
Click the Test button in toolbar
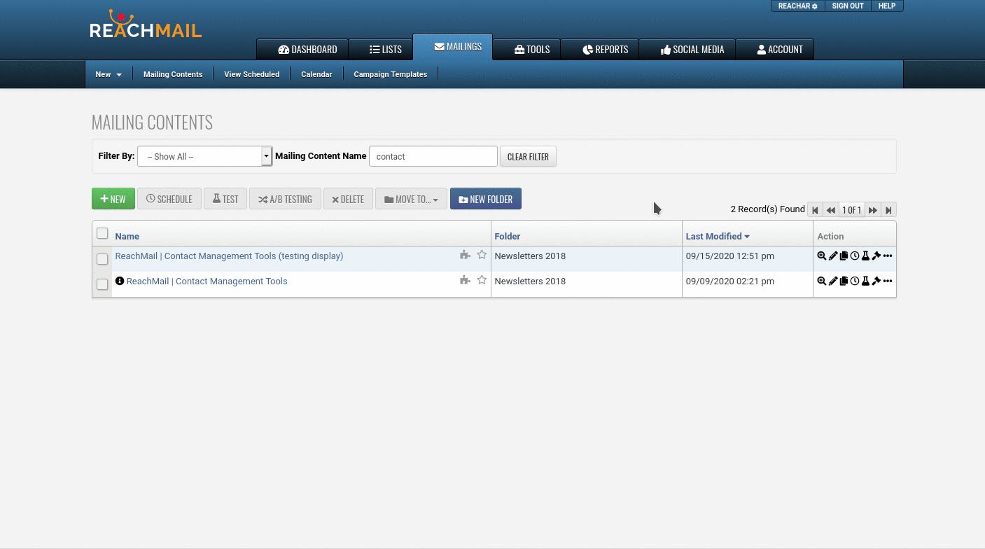tap(225, 199)
